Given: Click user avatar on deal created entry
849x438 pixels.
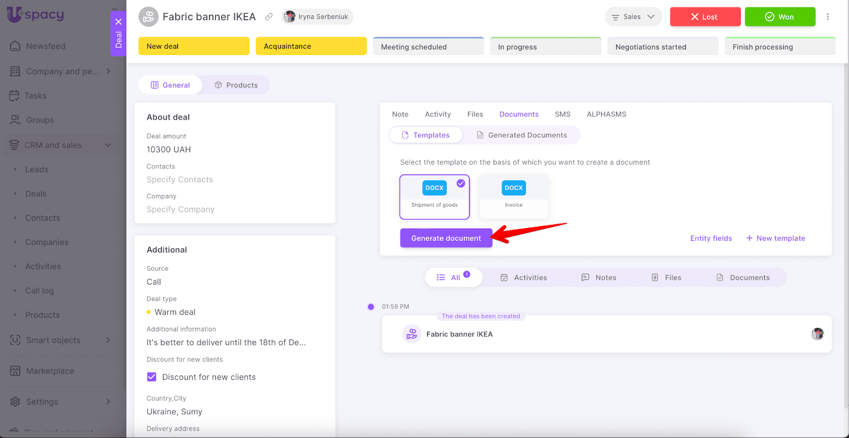Looking at the screenshot, I should 817,334.
